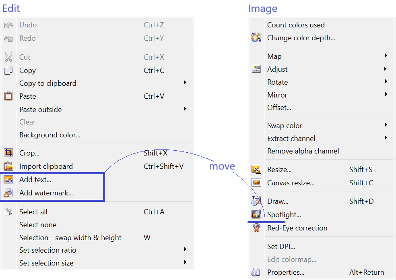Click the Properties info icon

pyautogui.click(x=256, y=273)
